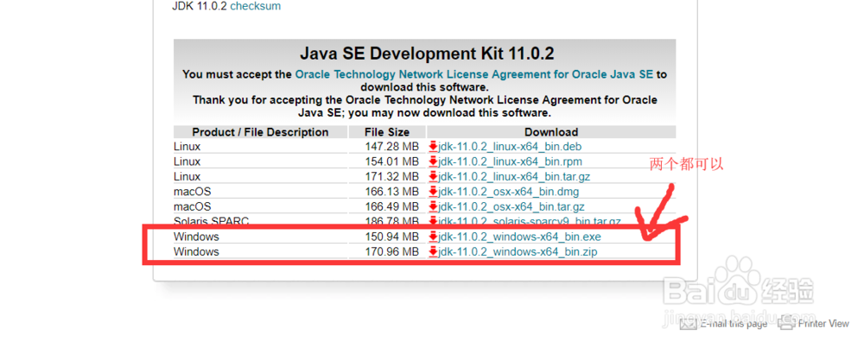Image resolution: width=864 pixels, height=348 pixels.
Task: Click red download arrow beside windows-x64_bin.exe
Action: [x=433, y=237]
